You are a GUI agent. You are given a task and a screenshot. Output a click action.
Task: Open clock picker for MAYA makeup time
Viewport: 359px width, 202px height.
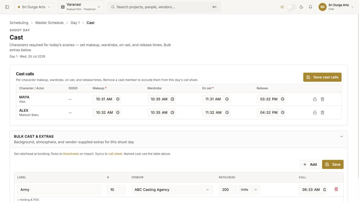click(118, 99)
